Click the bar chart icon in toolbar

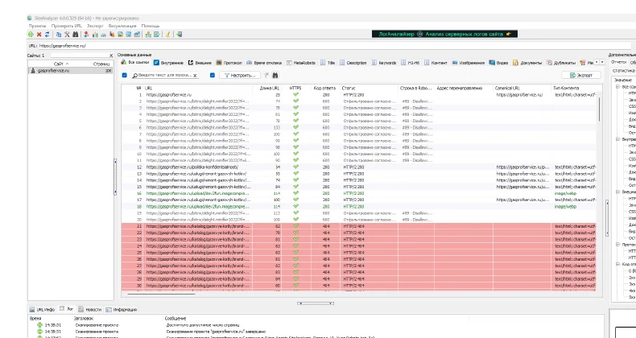(x=95, y=35)
